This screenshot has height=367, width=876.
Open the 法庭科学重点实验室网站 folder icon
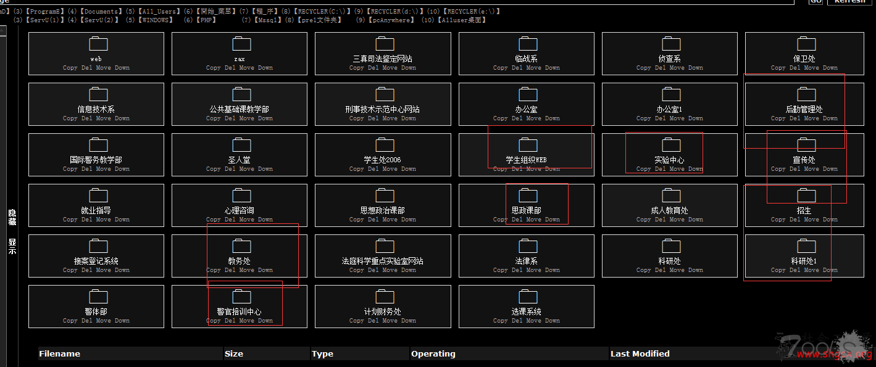[x=385, y=246]
